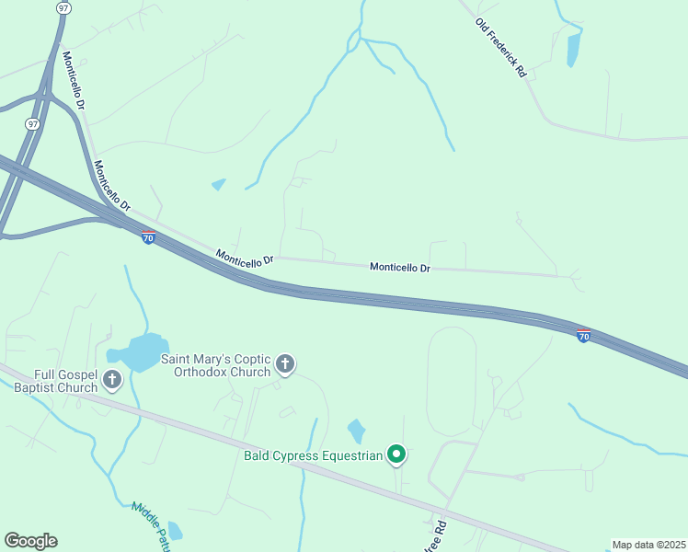Select the Full Gospel Baptist Church text
The image size is (688, 552).
point(56,381)
